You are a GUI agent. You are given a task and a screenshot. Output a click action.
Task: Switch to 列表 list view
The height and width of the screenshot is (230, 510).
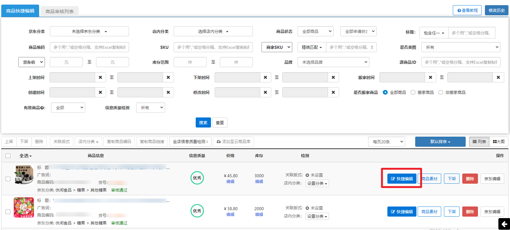coord(479,142)
